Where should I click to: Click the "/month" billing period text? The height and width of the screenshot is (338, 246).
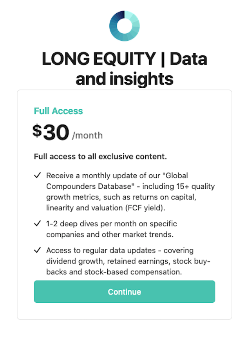tap(87, 136)
